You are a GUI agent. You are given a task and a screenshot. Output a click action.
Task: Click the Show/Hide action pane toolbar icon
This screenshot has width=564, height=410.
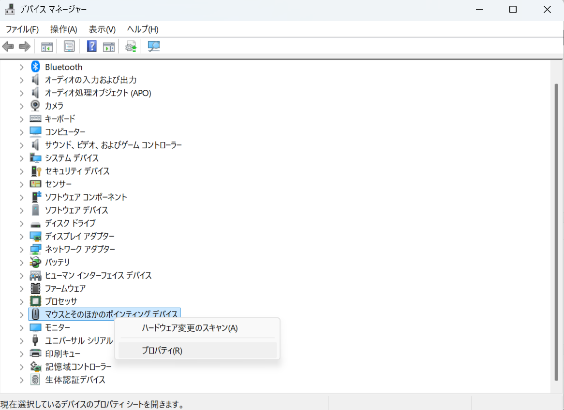click(x=109, y=47)
